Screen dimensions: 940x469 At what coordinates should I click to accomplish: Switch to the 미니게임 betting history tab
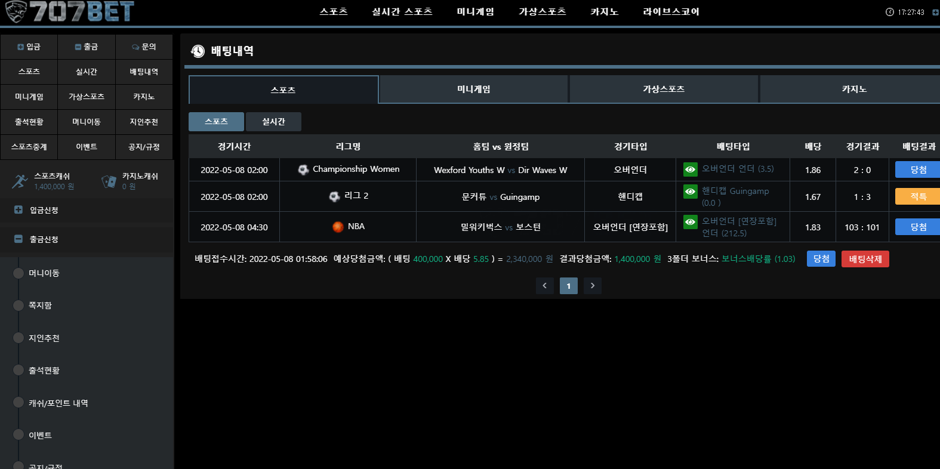click(474, 89)
